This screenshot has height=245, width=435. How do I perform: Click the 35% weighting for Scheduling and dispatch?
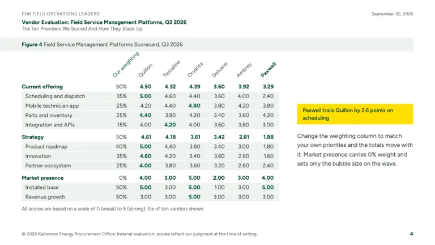point(122,96)
